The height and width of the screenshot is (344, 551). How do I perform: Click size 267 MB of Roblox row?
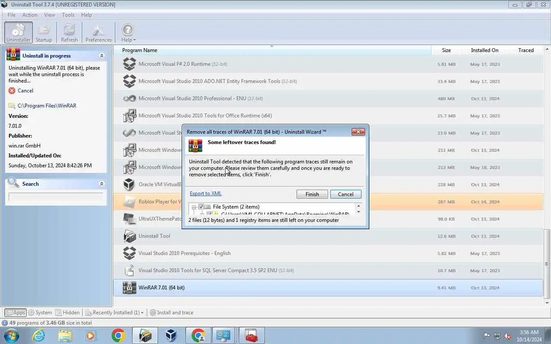[446, 202]
